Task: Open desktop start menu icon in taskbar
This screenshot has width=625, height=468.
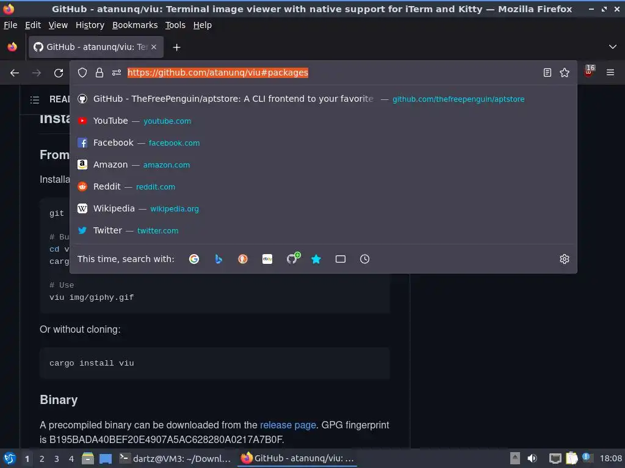Action: point(10,458)
